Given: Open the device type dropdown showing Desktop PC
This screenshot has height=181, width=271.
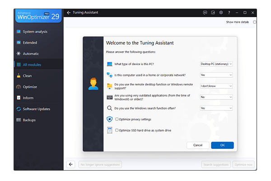Looking at the screenshot, I should coord(216,64).
